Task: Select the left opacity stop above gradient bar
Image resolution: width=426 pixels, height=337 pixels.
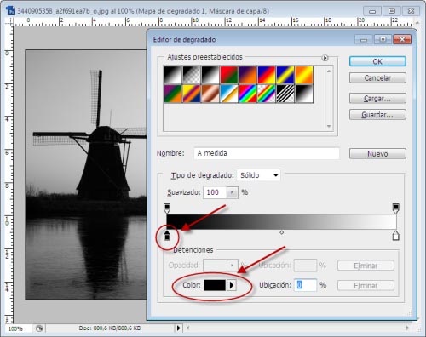Action: [167, 208]
